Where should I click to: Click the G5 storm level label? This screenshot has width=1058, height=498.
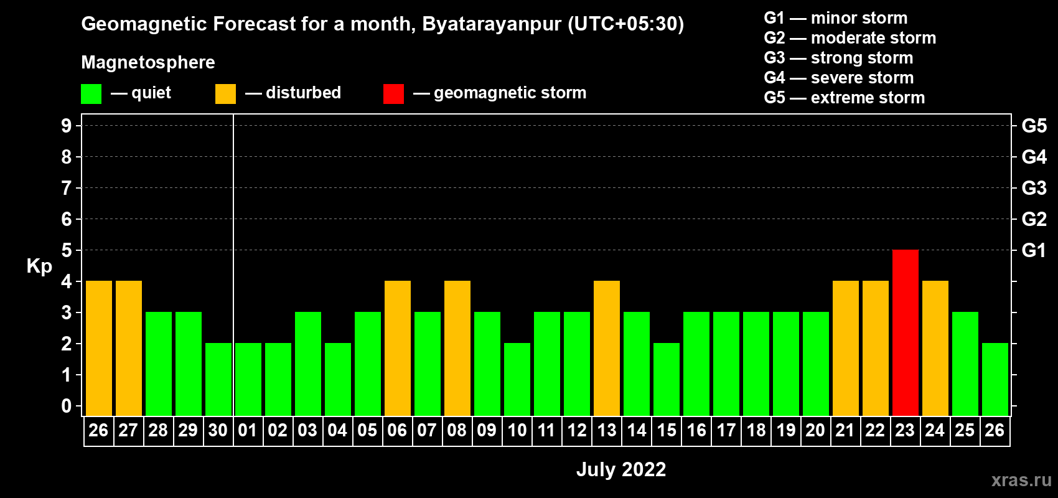1034,126
